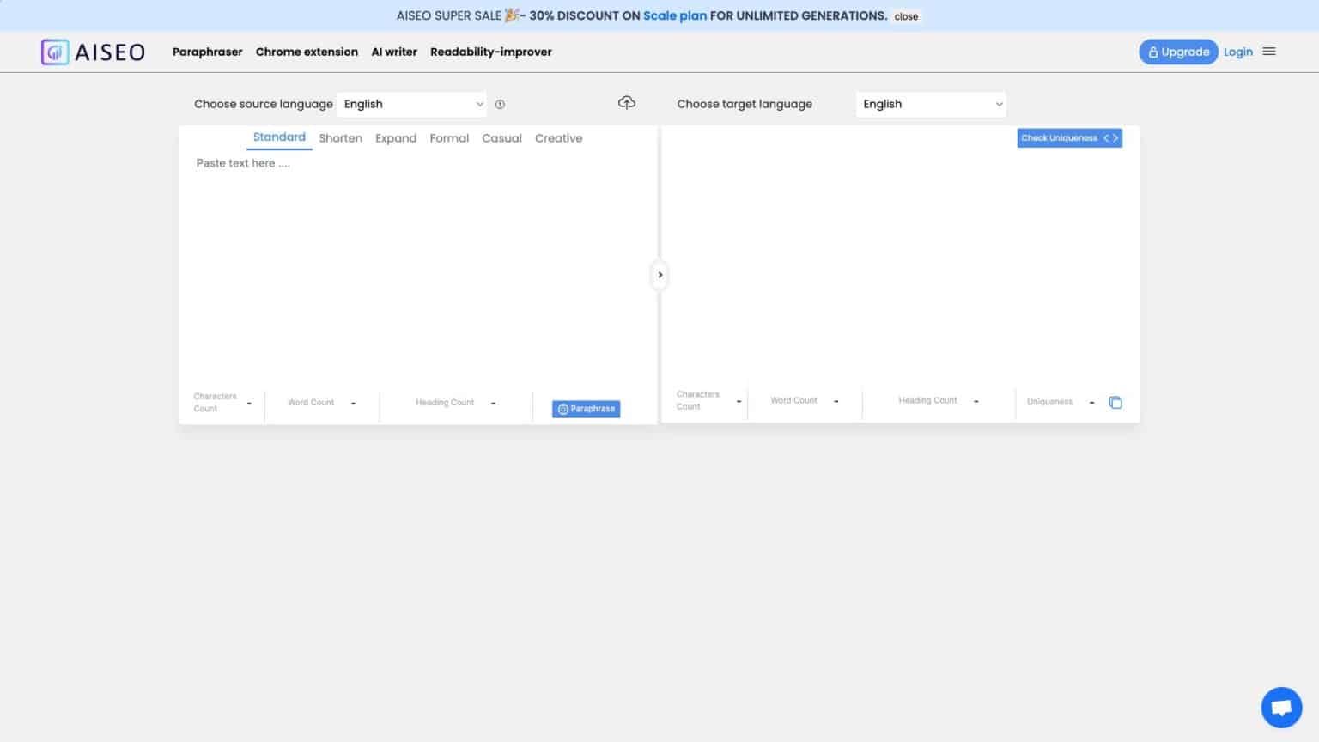The width and height of the screenshot is (1319, 742).
Task: Copy output with the copy icon
Action: click(1115, 402)
